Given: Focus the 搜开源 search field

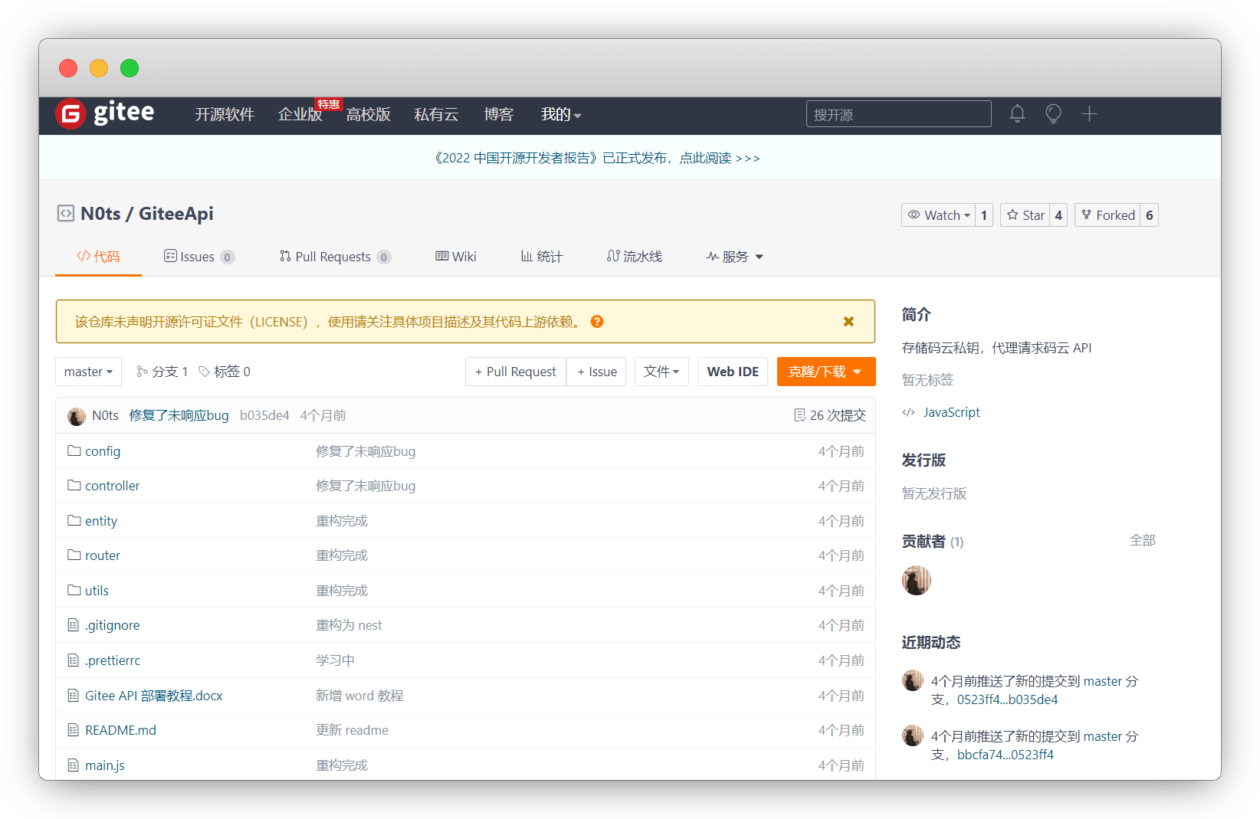Looking at the screenshot, I should 898,114.
